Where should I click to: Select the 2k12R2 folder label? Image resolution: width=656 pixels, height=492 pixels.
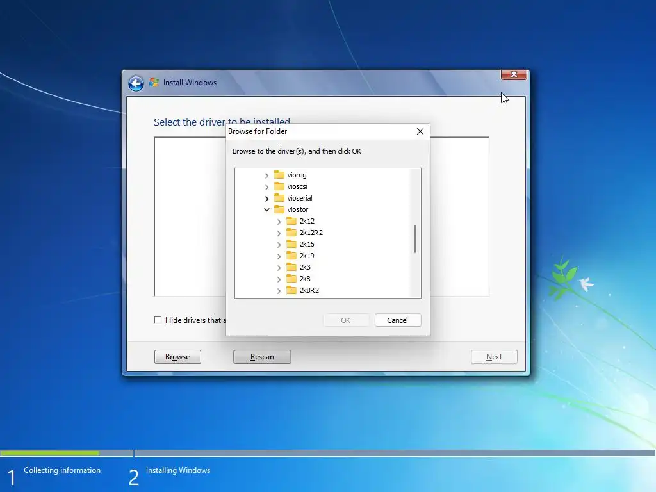point(311,232)
